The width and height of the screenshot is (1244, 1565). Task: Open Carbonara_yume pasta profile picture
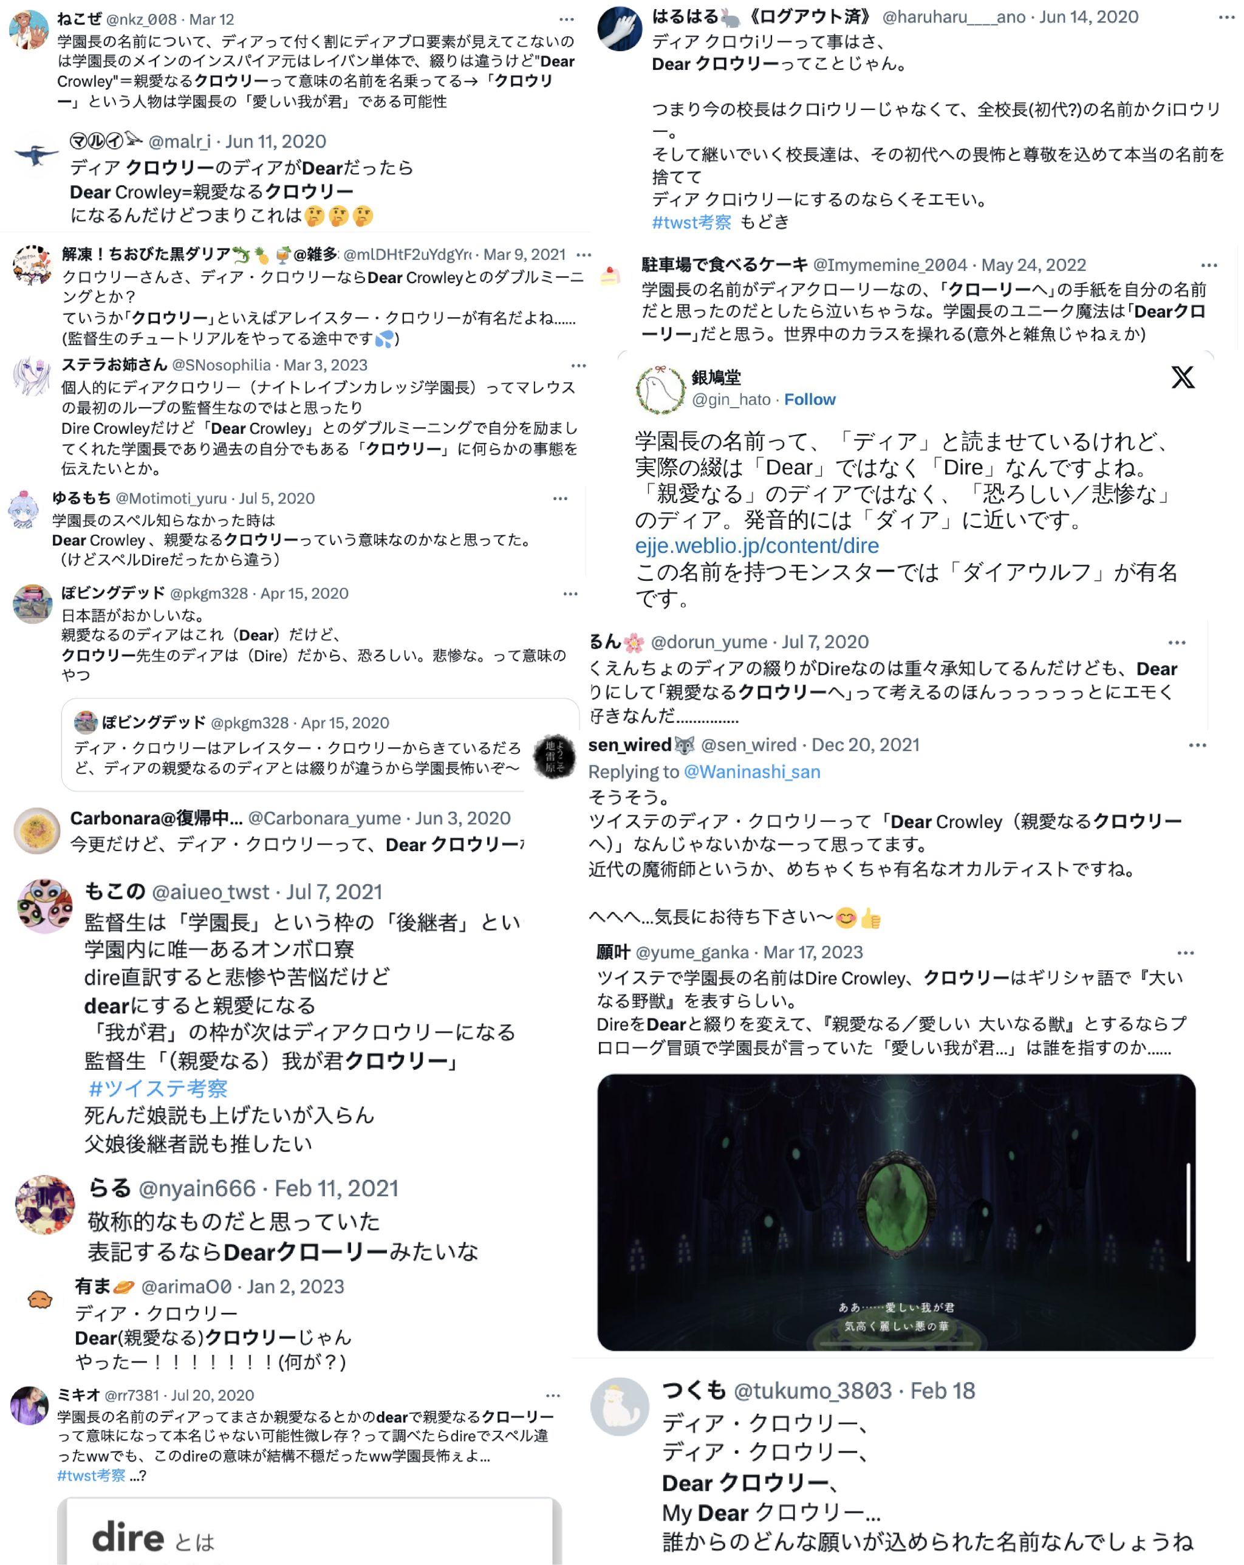coord(37,830)
